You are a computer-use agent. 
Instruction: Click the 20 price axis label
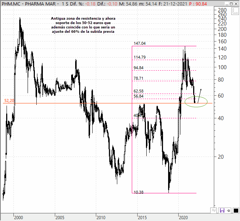pyautogui.click(x=220, y=157)
